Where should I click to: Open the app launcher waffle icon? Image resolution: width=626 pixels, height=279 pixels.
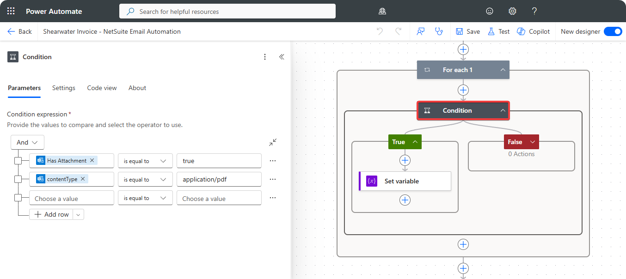coord(11,11)
